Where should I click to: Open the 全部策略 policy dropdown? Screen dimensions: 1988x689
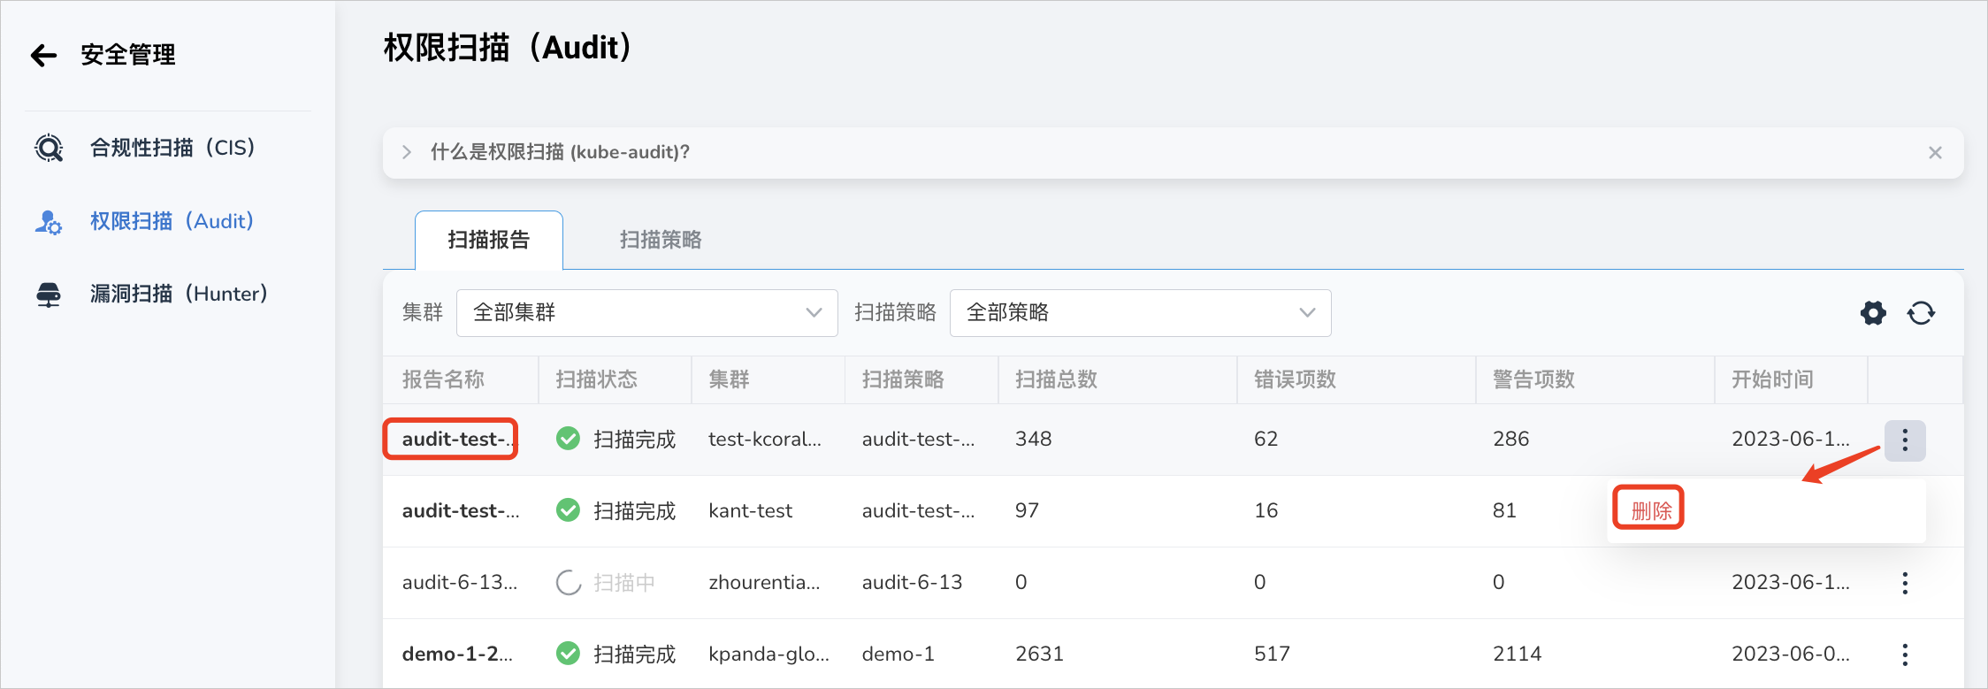click(x=1140, y=313)
